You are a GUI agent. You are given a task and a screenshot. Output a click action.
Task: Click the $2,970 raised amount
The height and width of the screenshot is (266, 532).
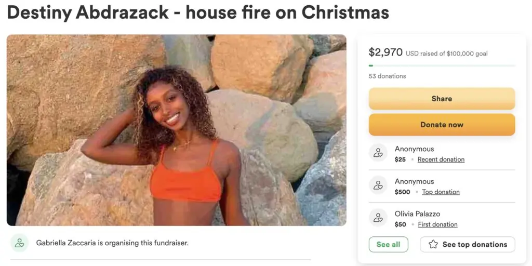[x=385, y=52]
